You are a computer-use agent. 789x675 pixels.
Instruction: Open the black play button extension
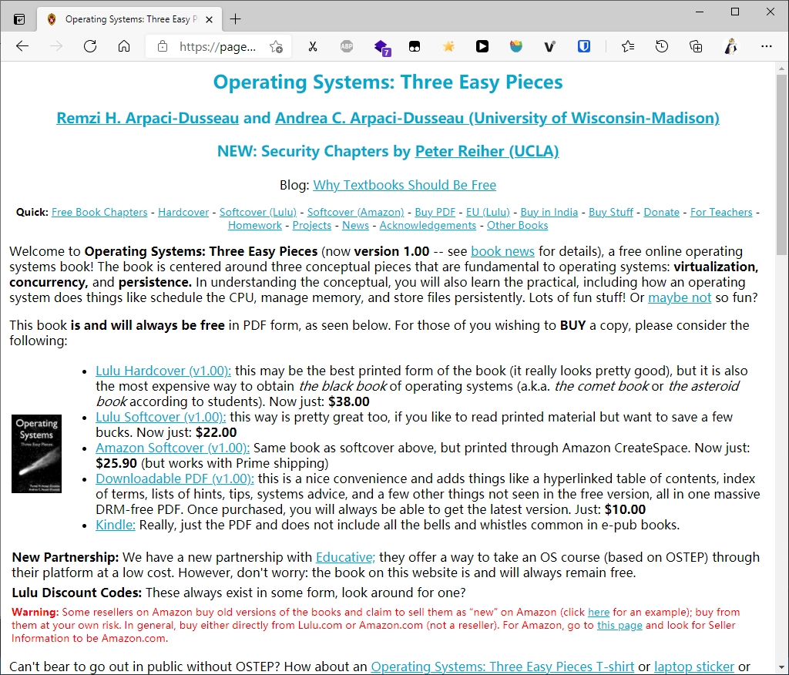pos(482,47)
